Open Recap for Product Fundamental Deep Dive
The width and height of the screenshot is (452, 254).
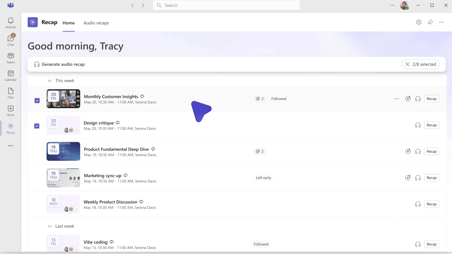coord(432,151)
